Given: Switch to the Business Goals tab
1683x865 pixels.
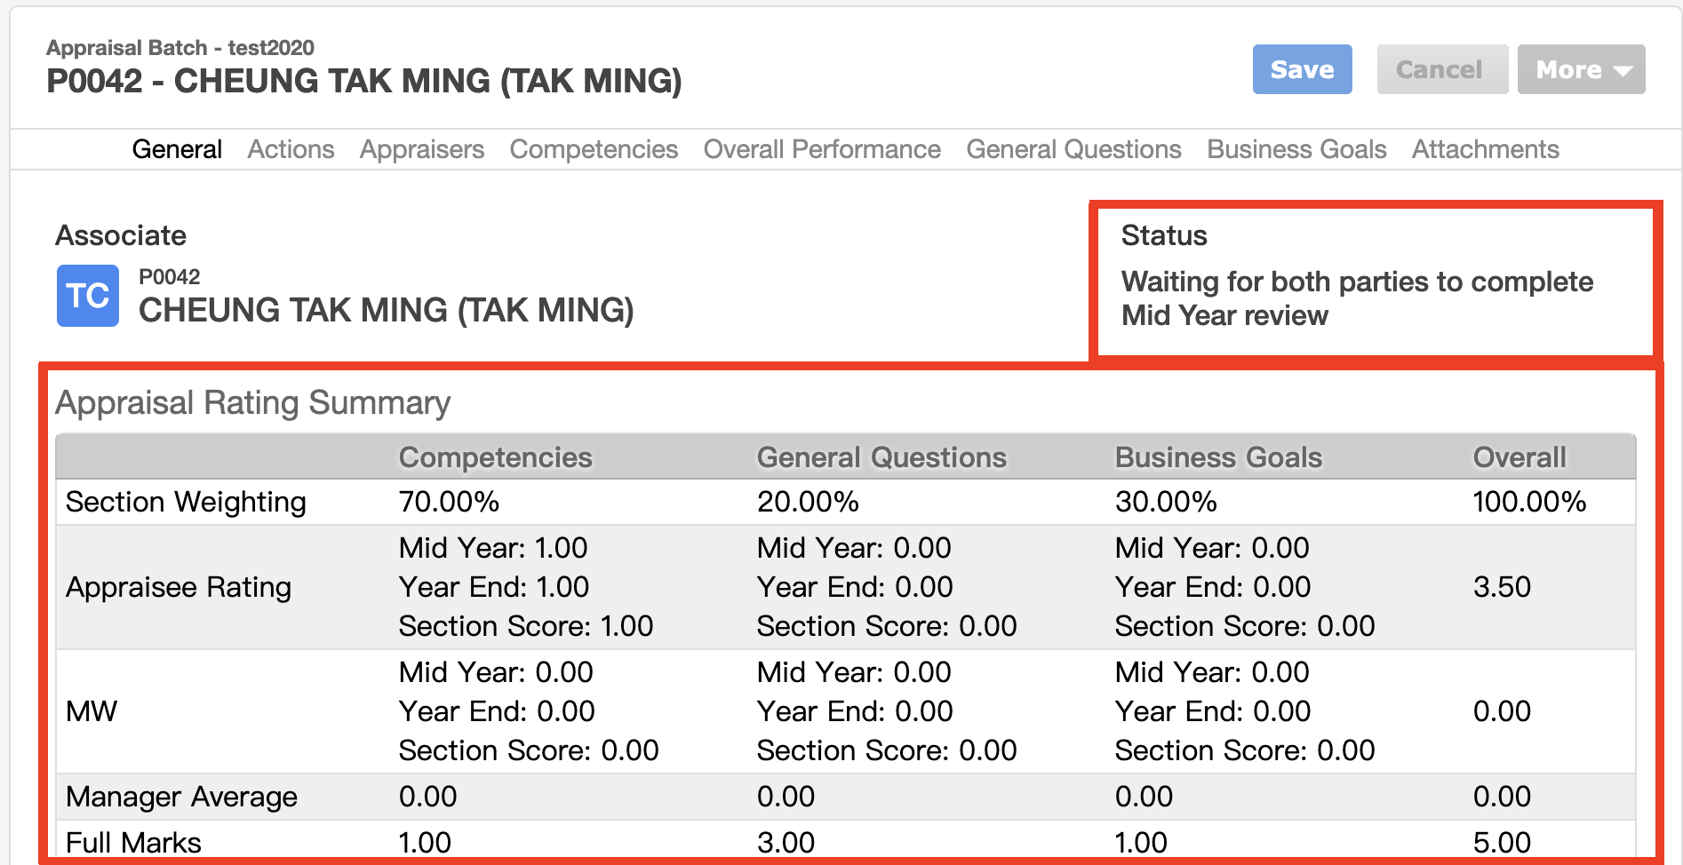Looking at the screenshot, I should point(1296,149).
